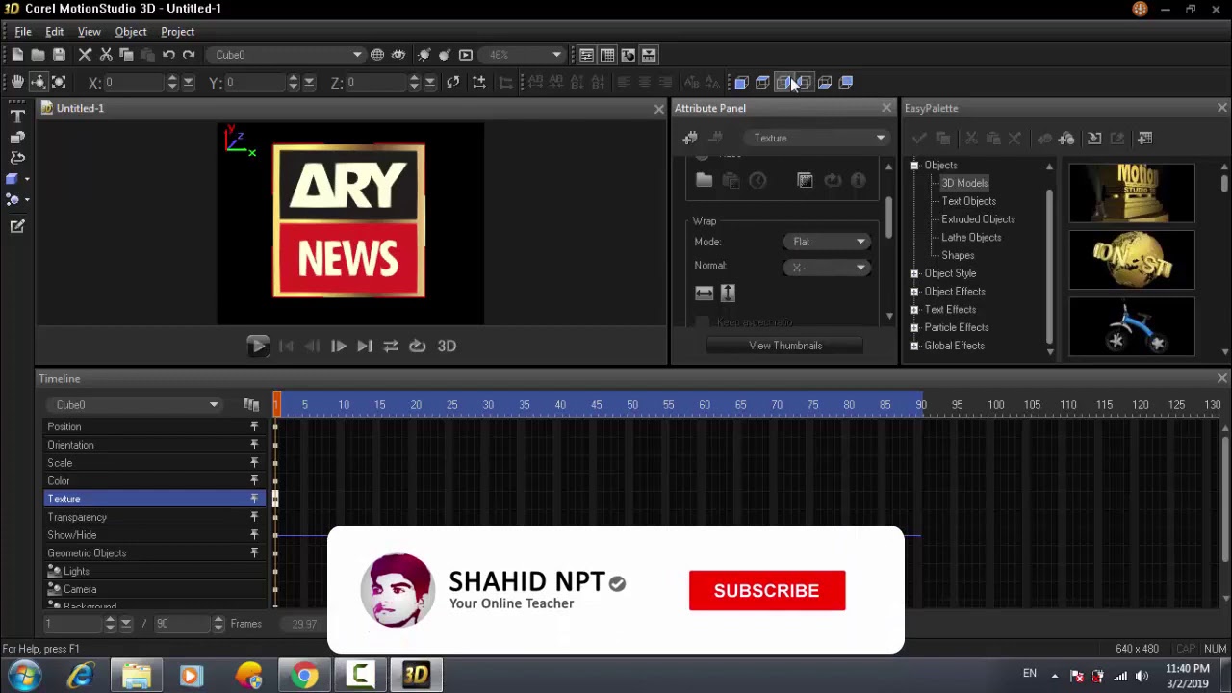Select Text Objects in EasyPalette tree

(968, 201)
